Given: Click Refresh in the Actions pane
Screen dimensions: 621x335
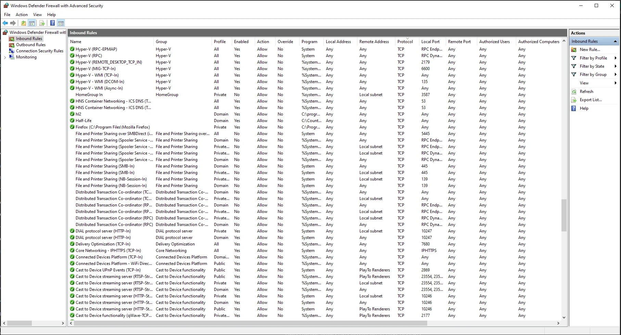Looking at the screenshot, I should [586, 92].
